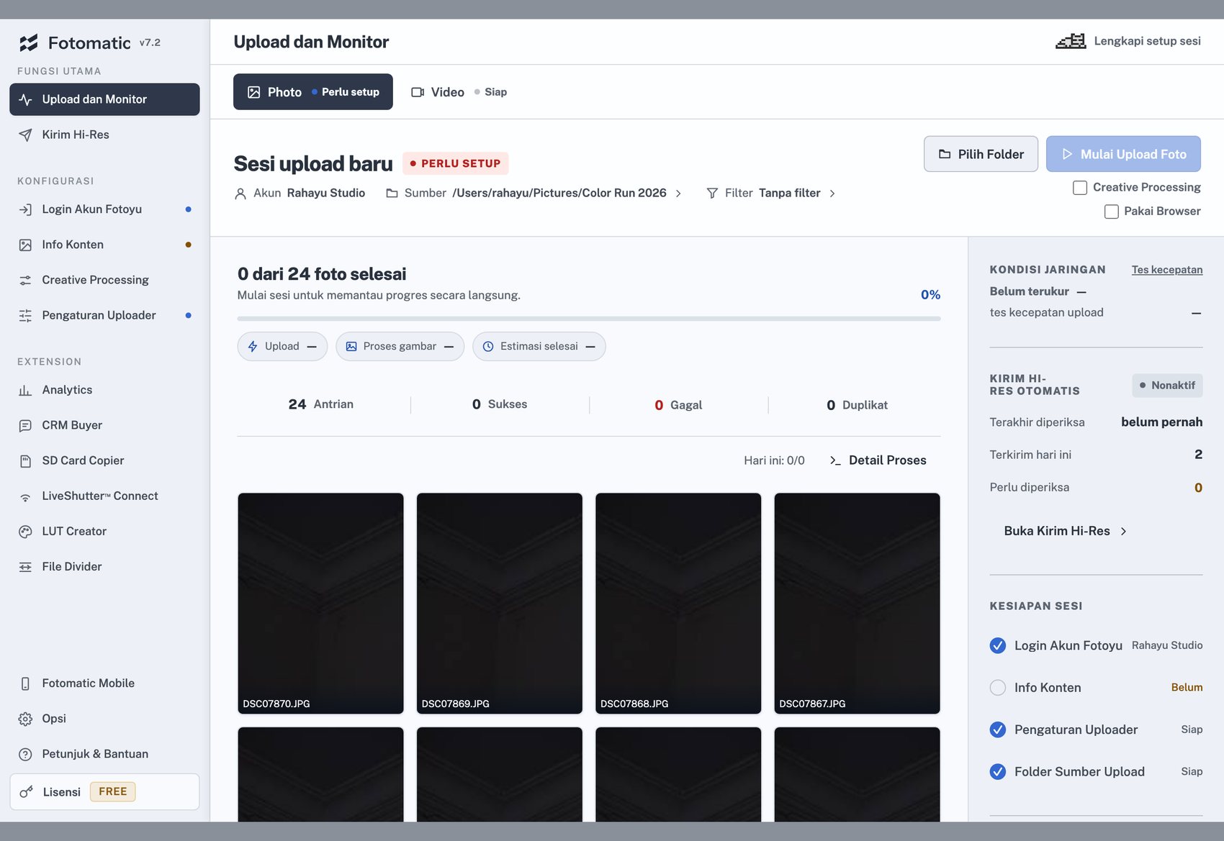Screen dimensions: 1224x841
Task: Click the Akun user icon
Action: tap(240, 194)
